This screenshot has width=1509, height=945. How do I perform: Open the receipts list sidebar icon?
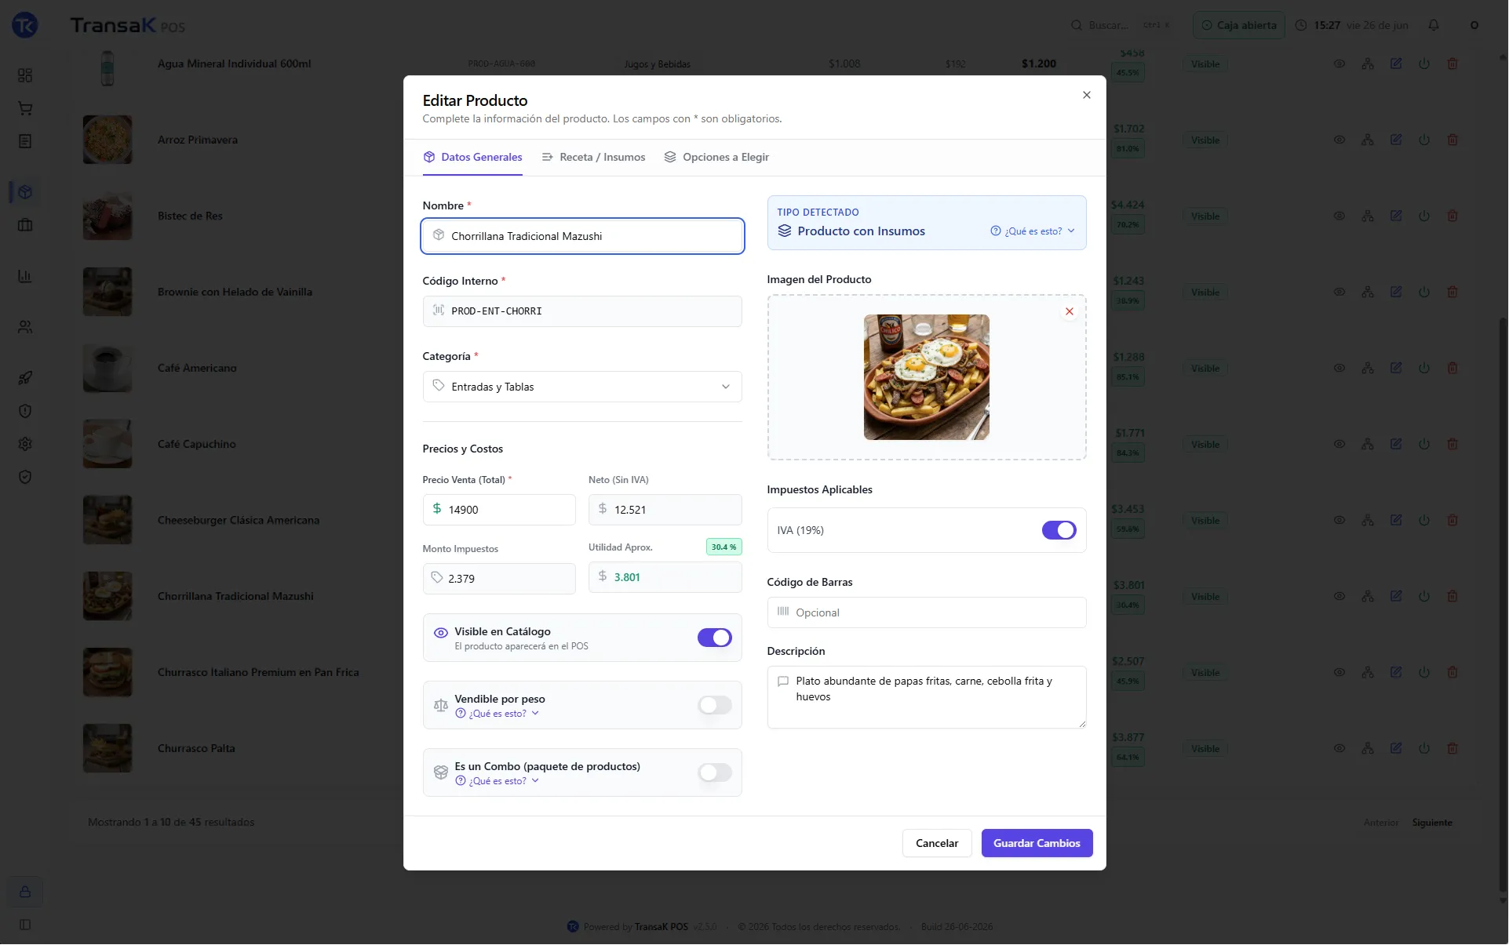click(x=25, y=141)
